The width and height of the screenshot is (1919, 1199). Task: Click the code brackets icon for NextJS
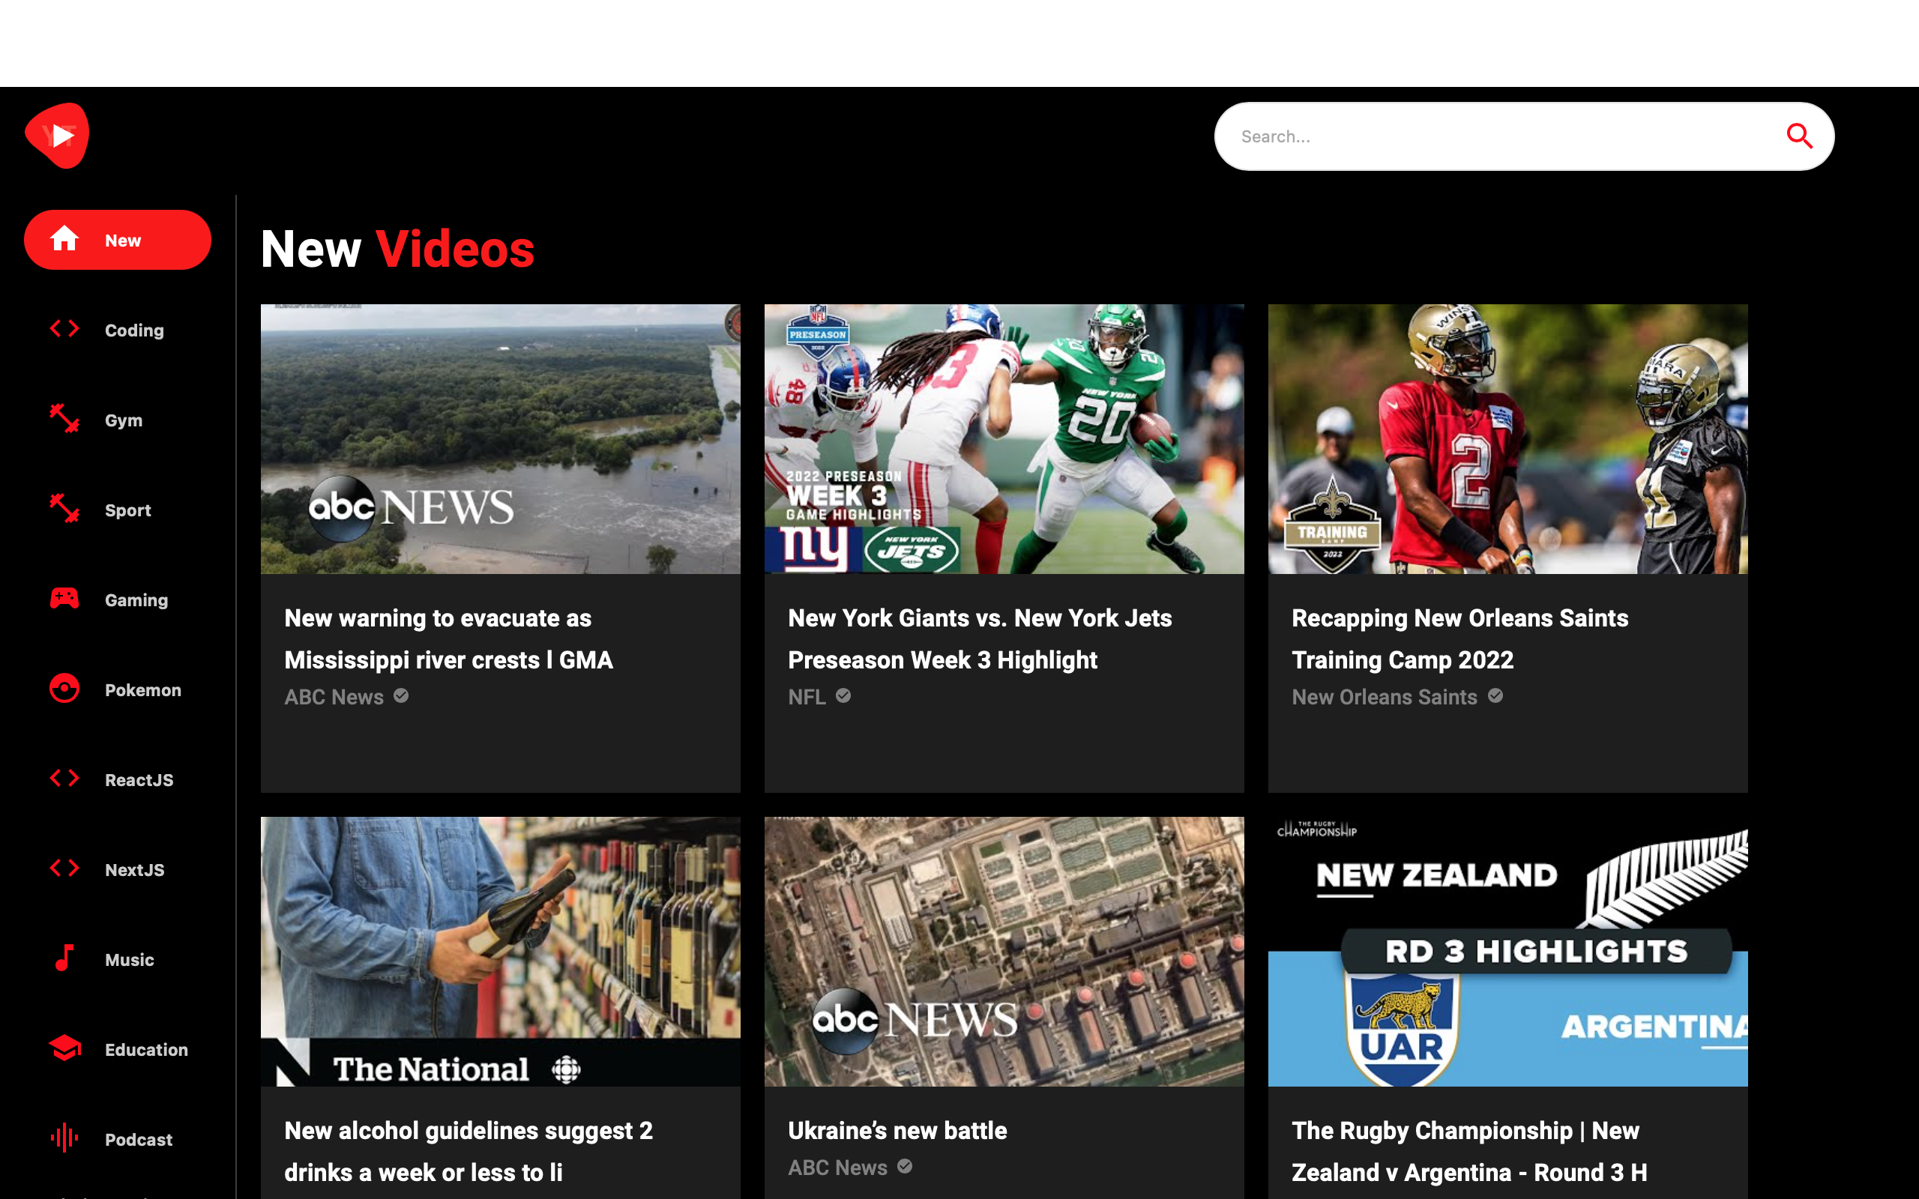click(x=64, y=869)
